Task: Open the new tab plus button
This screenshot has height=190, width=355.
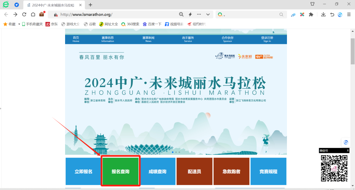Action: (x=90, y=5)
